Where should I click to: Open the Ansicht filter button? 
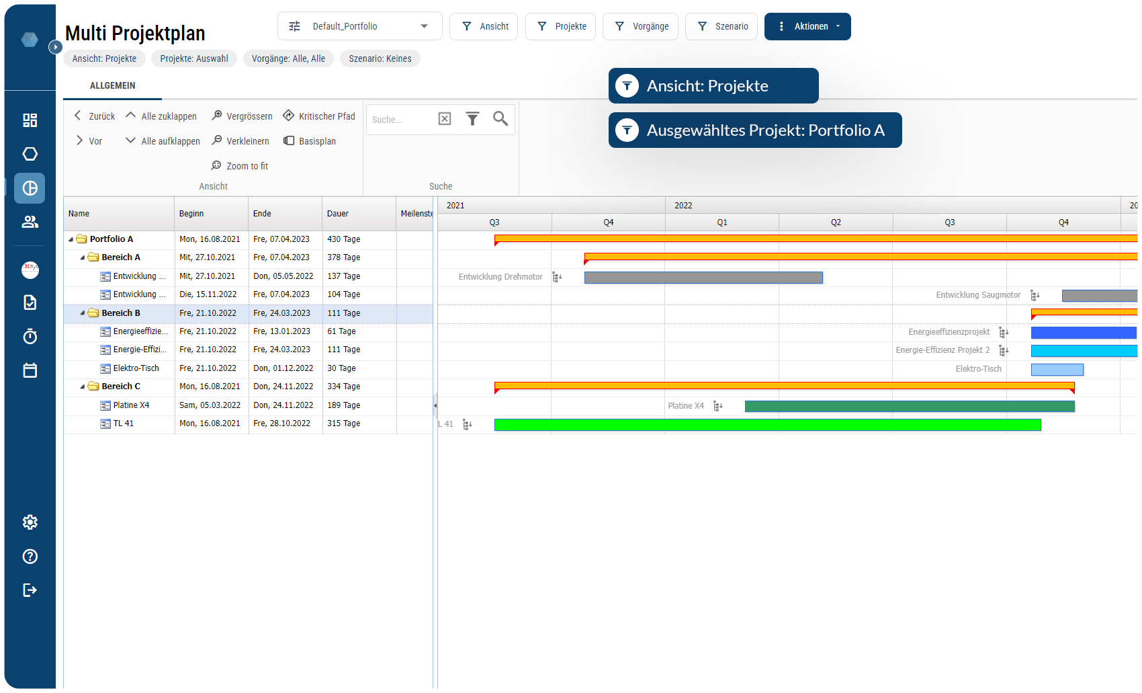click(484, 26)
